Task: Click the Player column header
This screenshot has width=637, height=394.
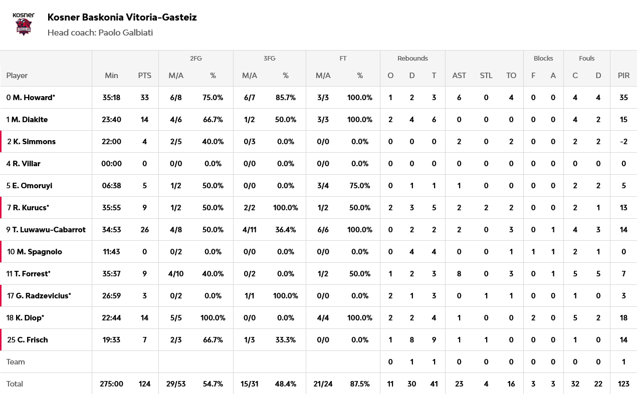Action: coord(17,76)
